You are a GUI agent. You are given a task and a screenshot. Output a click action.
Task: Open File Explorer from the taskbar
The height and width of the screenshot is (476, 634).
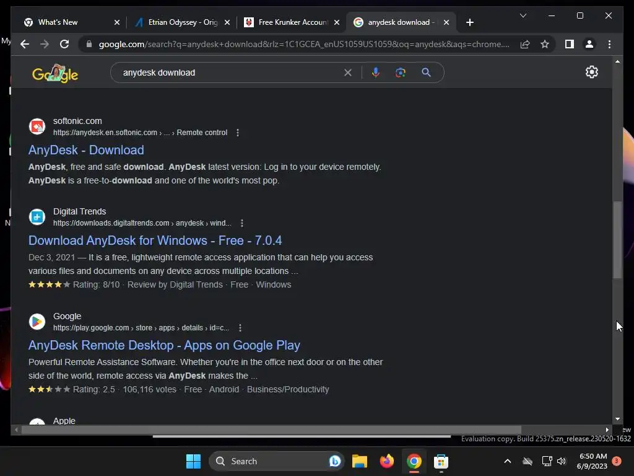[360, 461]
